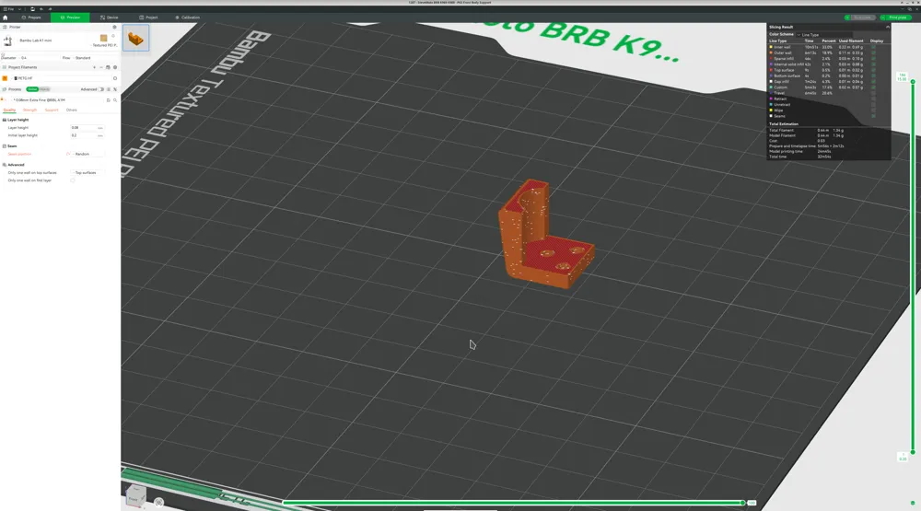Toggle Outer wall display checkbox
Screen dimensions: 921x511
click(x=873, y=52)
